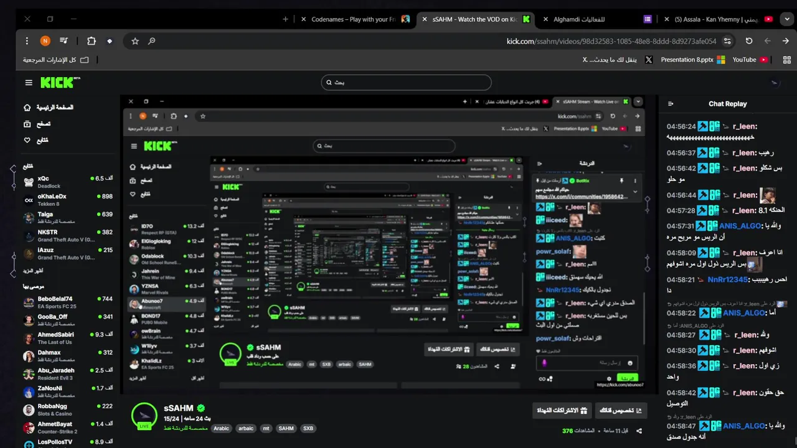Click the VOD video player

coord(389,245)
